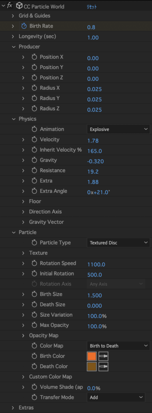152x413 pixels.
Task: Click the Initial Rotation value 500.0
Action: pyautogui.click(x=95, y=275)
